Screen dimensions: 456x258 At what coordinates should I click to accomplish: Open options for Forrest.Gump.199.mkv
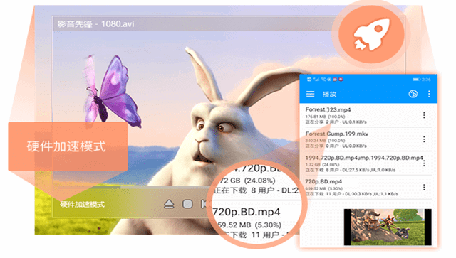coord(424,139)
